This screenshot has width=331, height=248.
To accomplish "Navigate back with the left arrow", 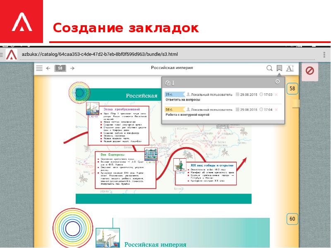I will (x=49, y=68).
